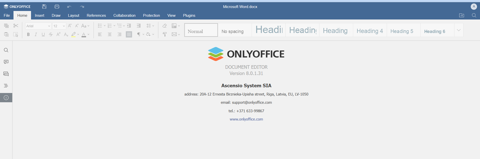Center align the text
Image resolution: width=480 pixels, height=159 pixels.
point(110,34)
